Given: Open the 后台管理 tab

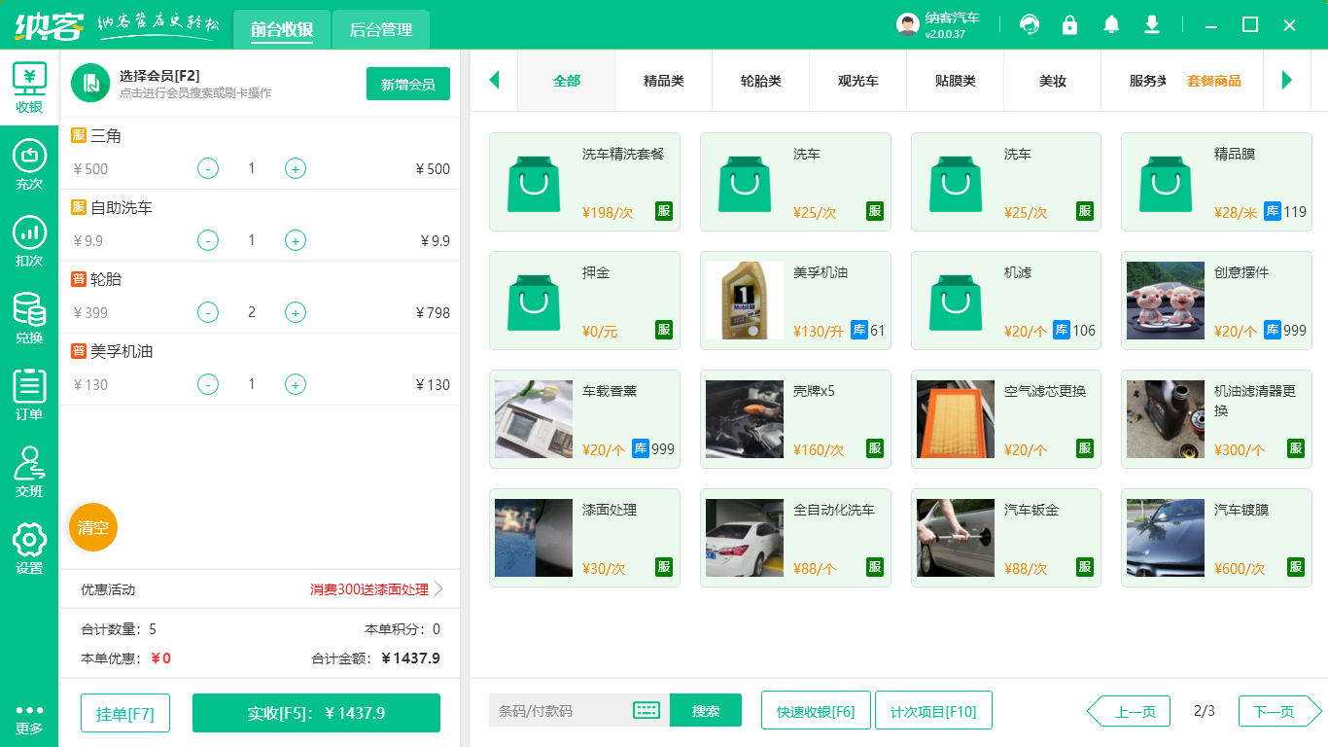Looking at the screenshot, I should click(x=380, y=29).
